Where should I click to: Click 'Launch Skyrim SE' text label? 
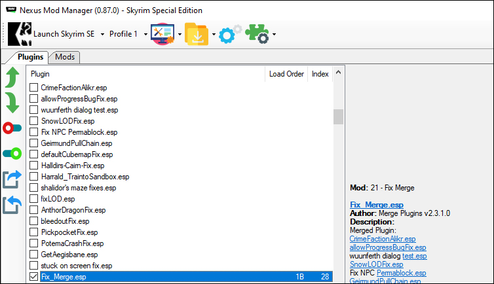click(x=64, y=34)
